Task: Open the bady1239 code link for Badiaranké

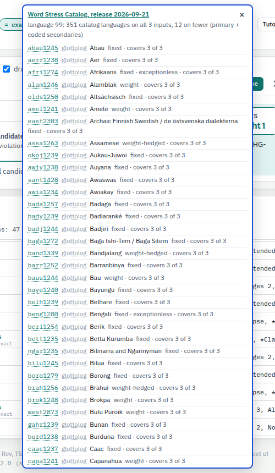Action: (x=43, y=216)
